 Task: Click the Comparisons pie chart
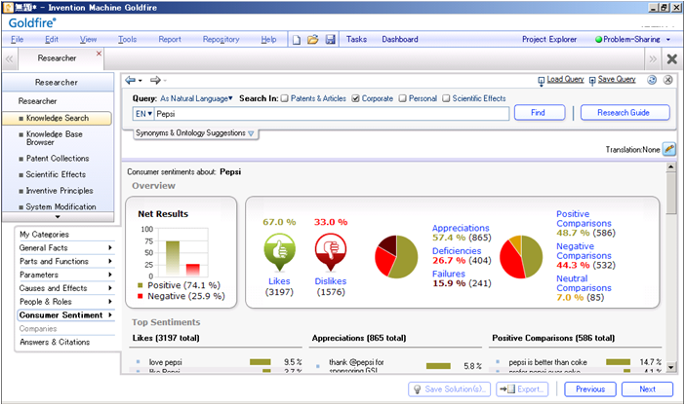(521, 257)
